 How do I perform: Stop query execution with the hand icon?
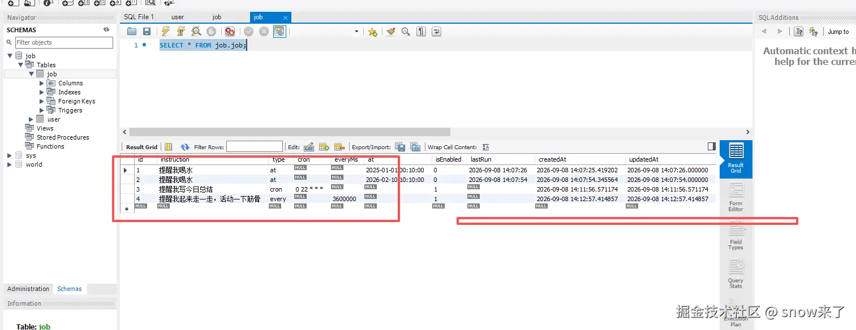tap(211, 32)
